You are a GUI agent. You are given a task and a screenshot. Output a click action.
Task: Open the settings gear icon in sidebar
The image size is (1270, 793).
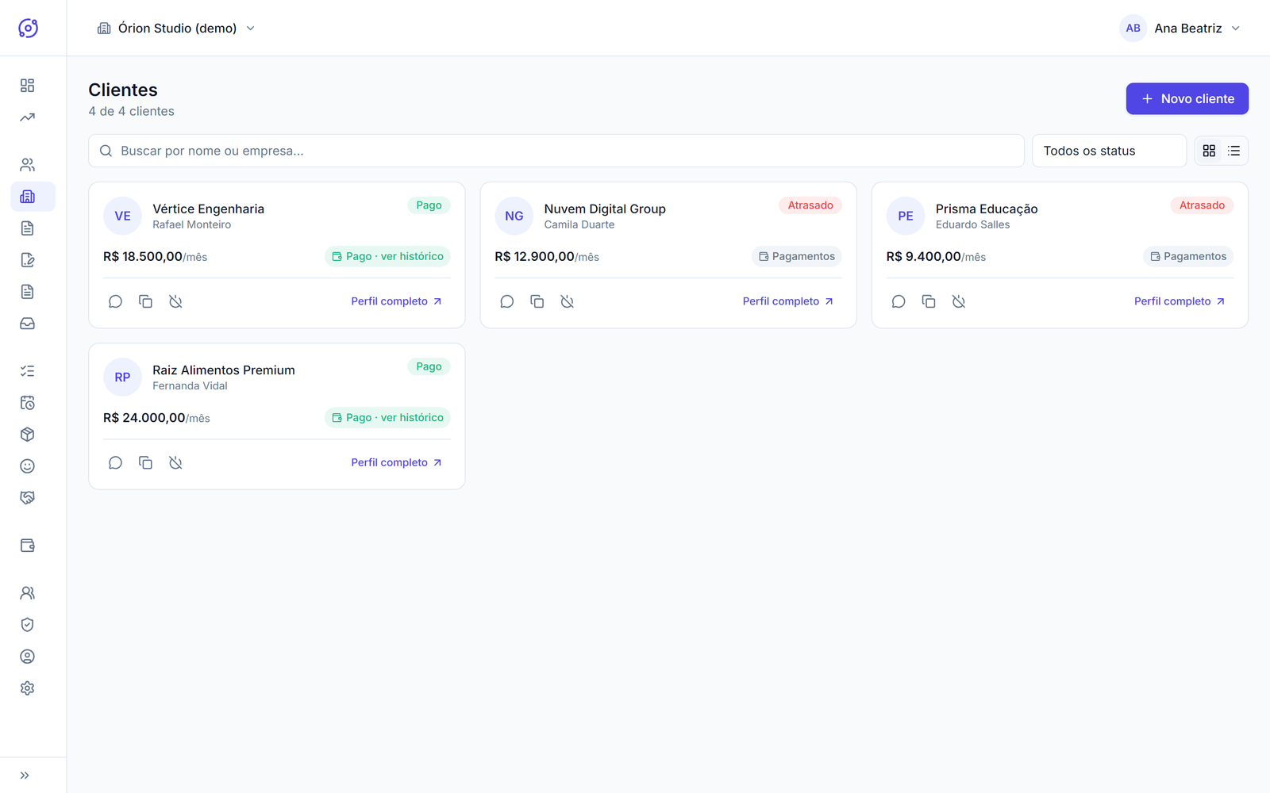click(x=28, y=688)
